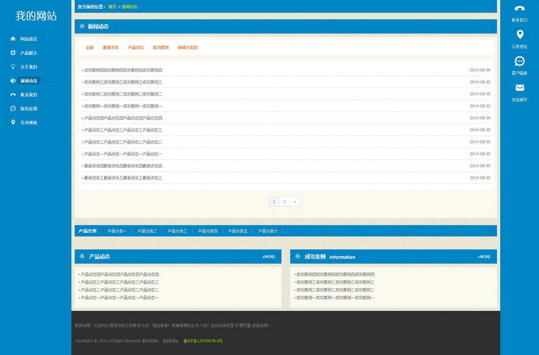Go to page 1 in pagination
Viewport: 539px width, 355px height.
coord(274,202)
